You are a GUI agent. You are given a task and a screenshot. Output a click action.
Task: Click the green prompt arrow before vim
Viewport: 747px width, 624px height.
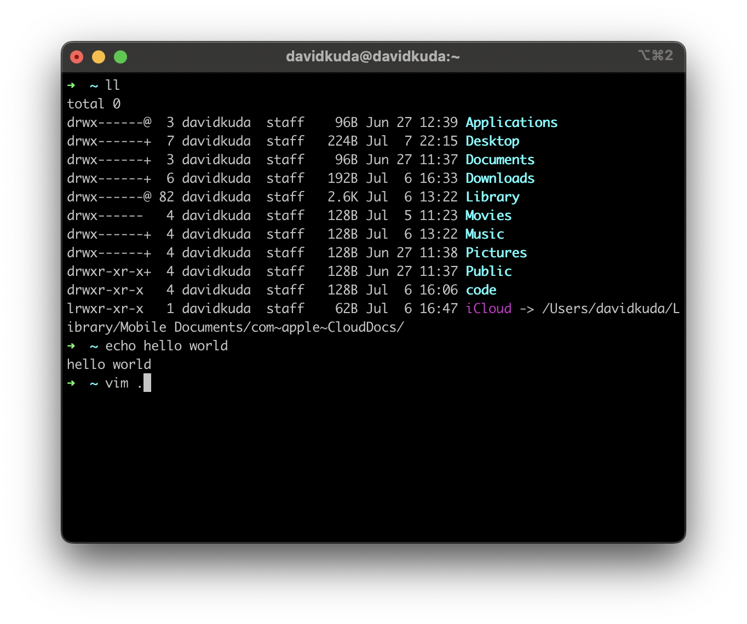point(71,383)
